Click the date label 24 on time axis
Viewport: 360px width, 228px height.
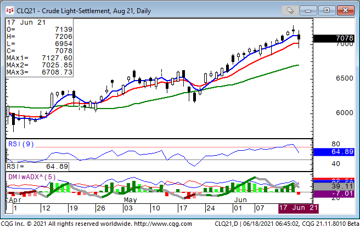[x=211, y=208]
